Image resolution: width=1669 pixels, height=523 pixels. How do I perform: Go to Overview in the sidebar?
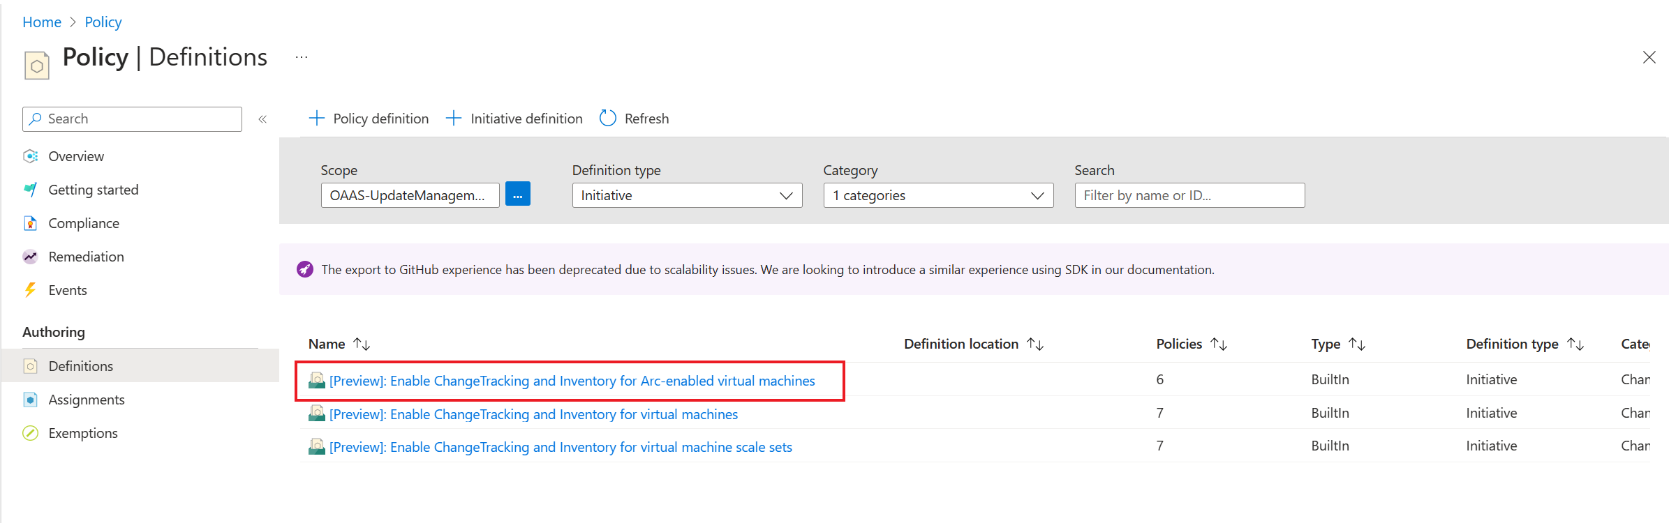click(76, 156)
